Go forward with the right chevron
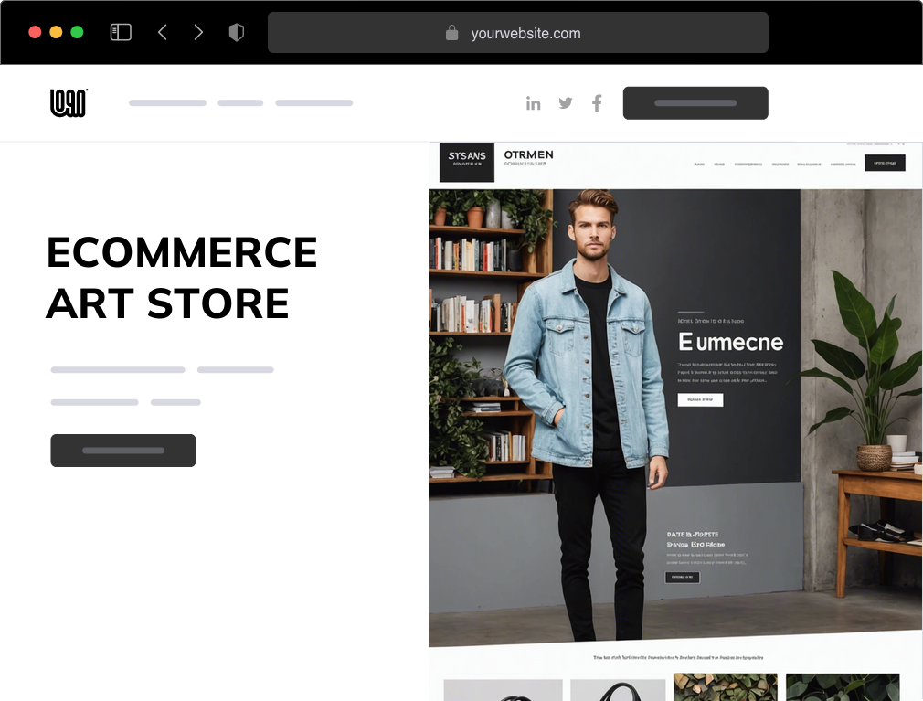This screenshot has width=923, height=701. coord(198,32)
